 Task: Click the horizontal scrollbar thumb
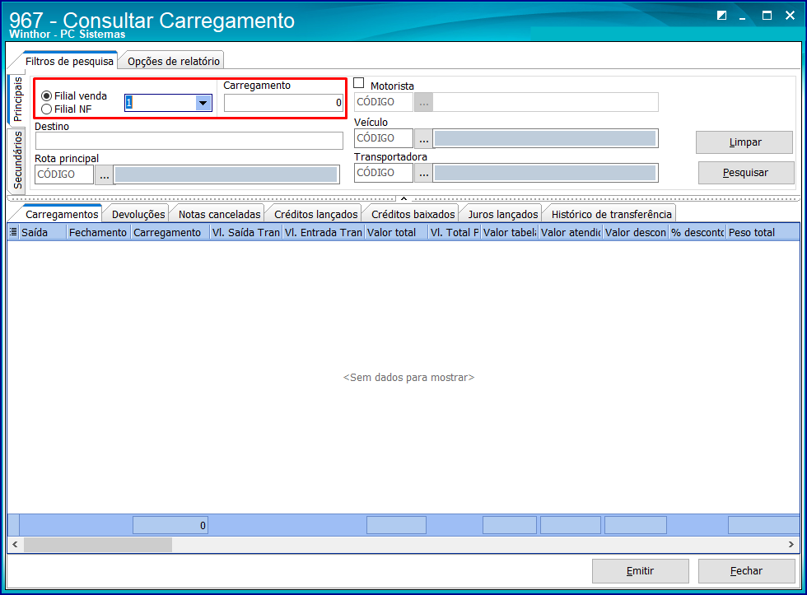98,545
